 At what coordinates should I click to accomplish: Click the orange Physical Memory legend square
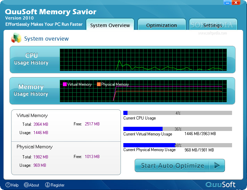click(x=99, y=84)
